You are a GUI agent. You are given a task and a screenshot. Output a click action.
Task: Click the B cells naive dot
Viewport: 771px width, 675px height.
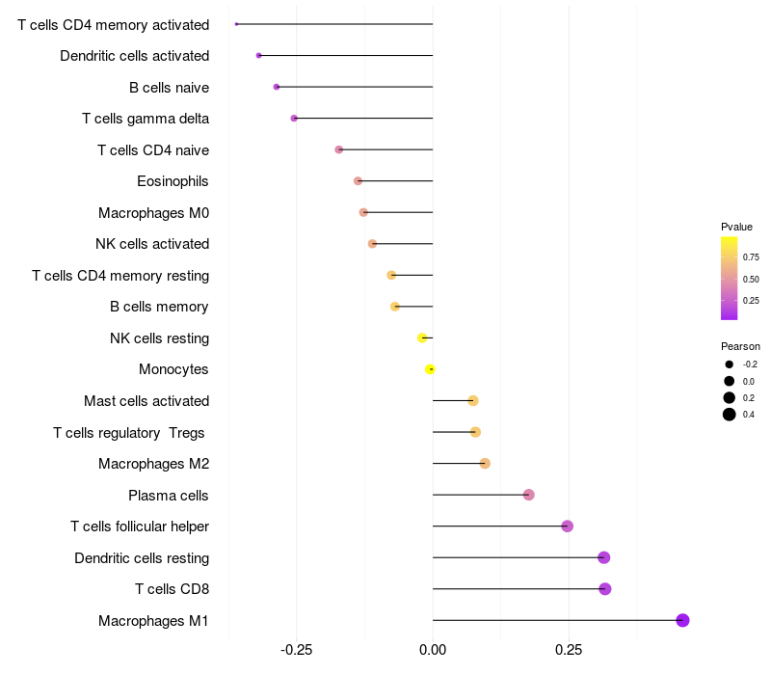point(277,87)
